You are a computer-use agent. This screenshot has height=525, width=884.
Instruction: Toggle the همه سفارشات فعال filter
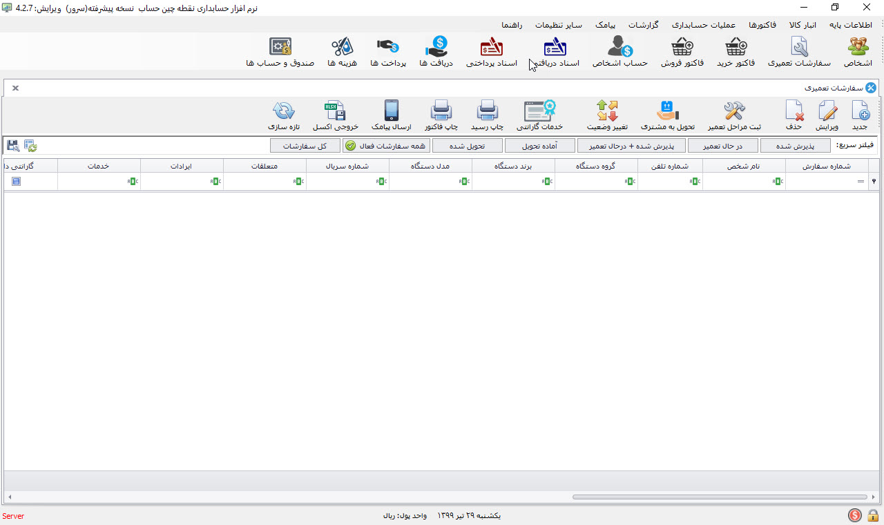coord(386,146)
